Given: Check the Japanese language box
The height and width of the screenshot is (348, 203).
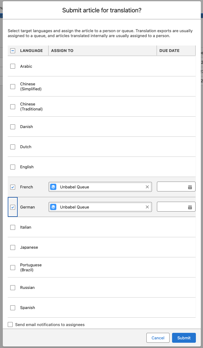Looking at the screenshot, I should (13, 247).
